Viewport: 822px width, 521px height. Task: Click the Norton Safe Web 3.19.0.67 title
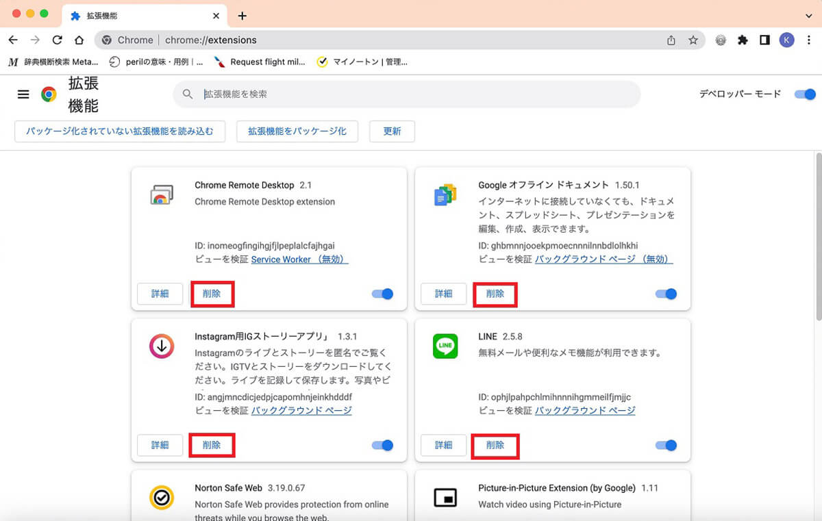(250, 488)
